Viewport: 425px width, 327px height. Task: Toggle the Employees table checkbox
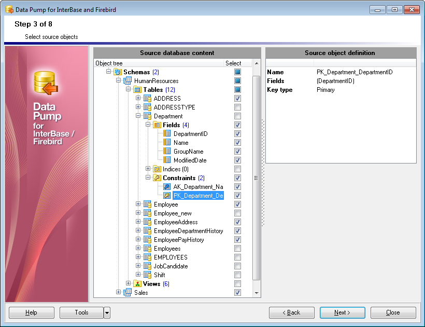point(237,248)
